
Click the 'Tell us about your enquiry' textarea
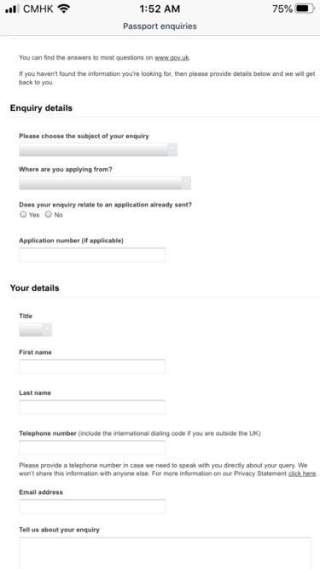coord(165,553)
